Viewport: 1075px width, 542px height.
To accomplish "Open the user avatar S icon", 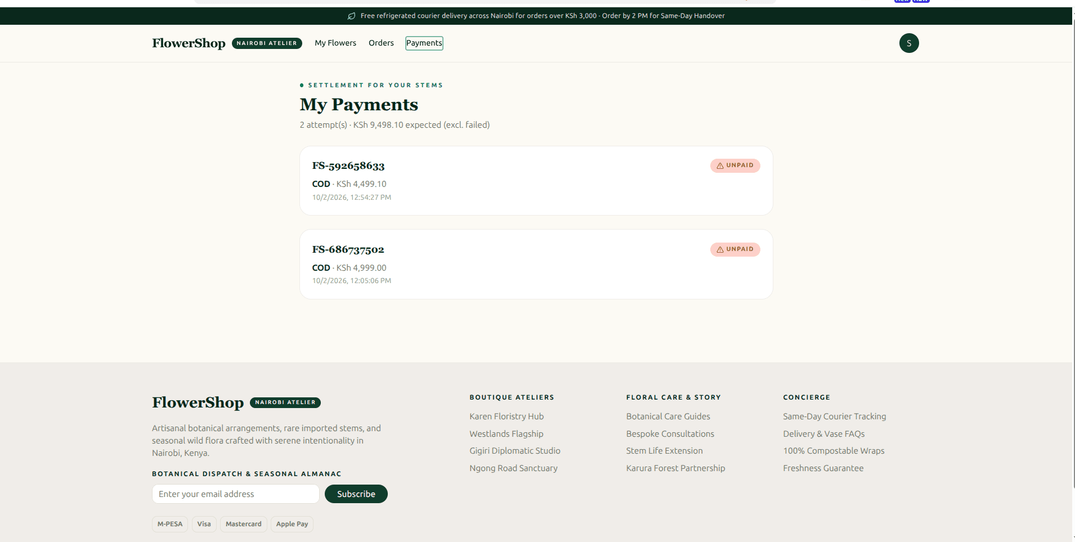I will pyautogui.click(x=908, y=43).
